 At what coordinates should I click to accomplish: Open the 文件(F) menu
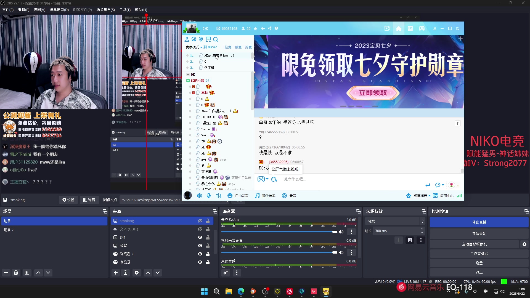8,10
